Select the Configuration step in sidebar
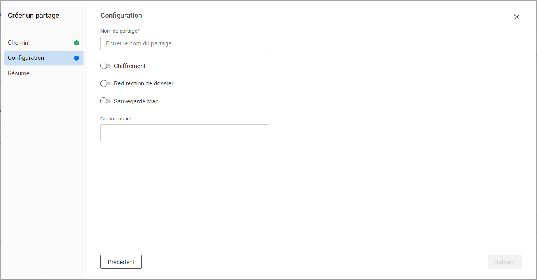537x280 pixels. (x=26, y=58)
